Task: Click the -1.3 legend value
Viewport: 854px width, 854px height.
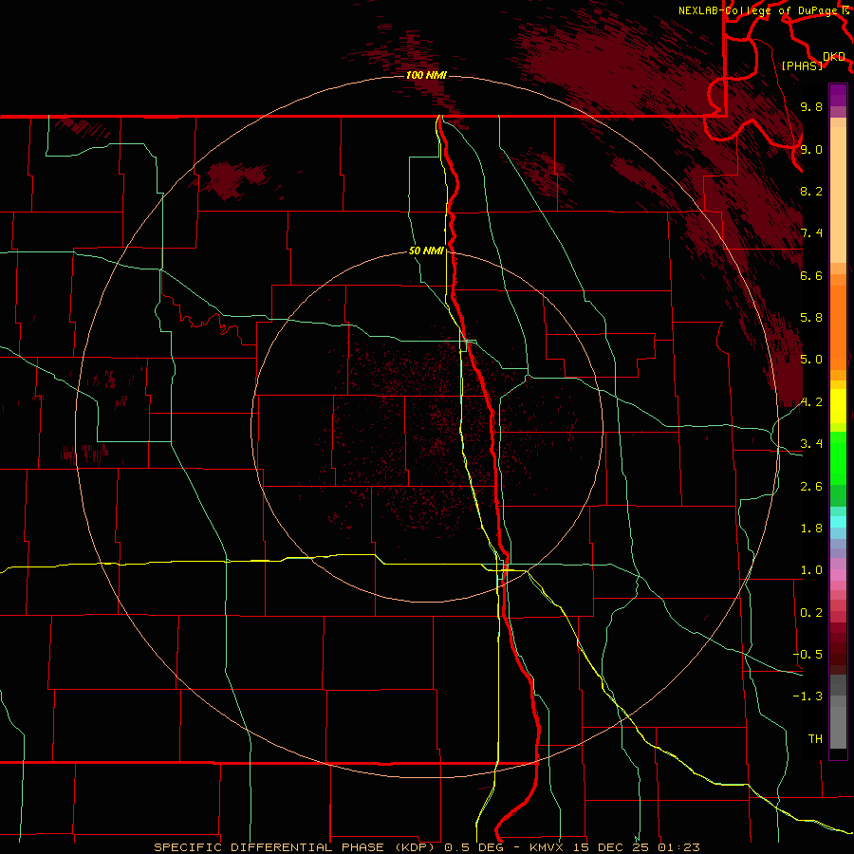Action: coord(808,696)
